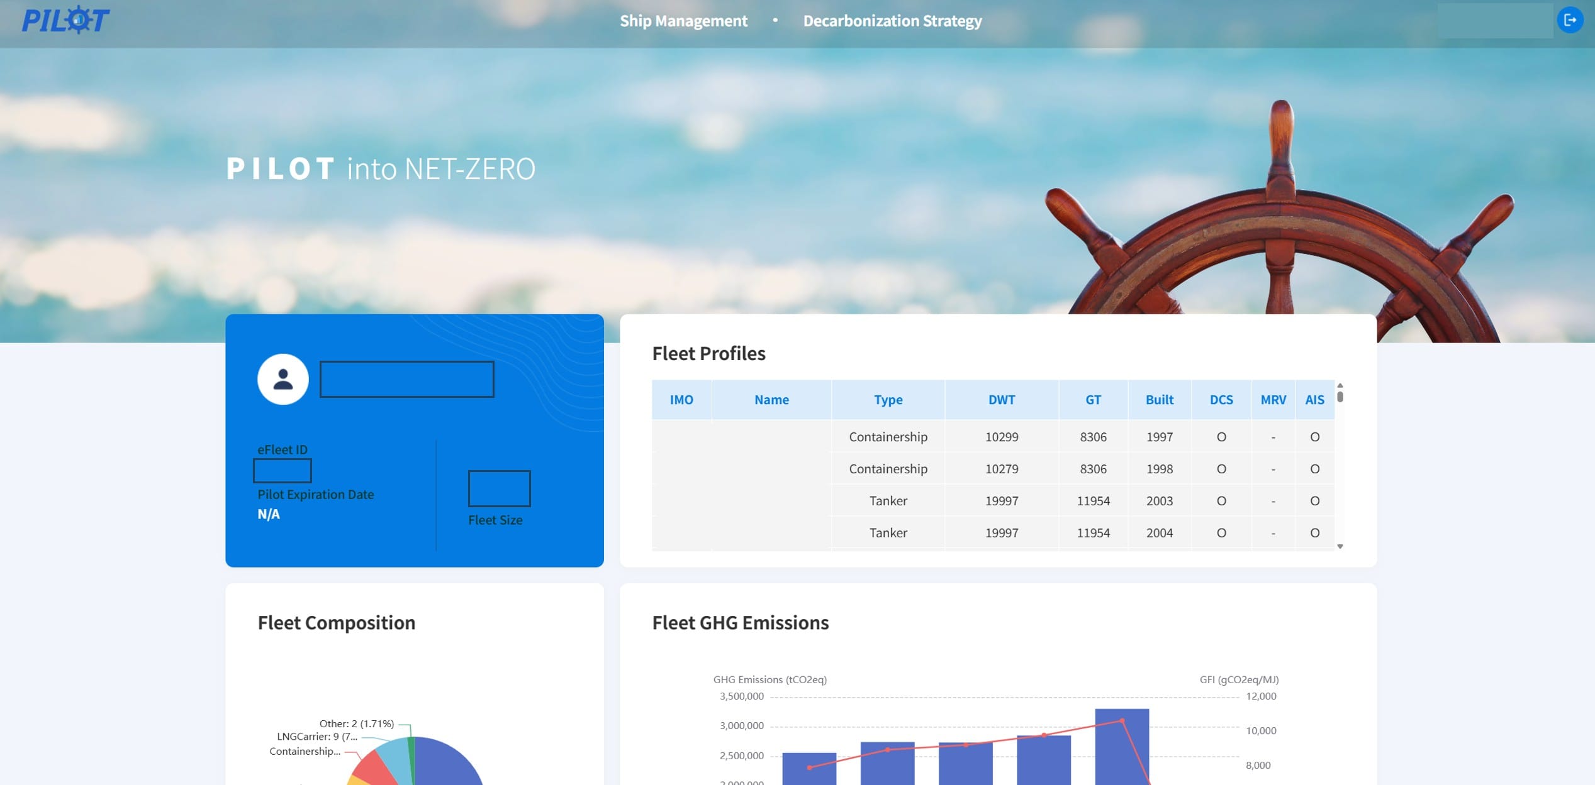Click the user avatar icon
The width and height of the screenshot is (1595, 785).
(283, 379)
